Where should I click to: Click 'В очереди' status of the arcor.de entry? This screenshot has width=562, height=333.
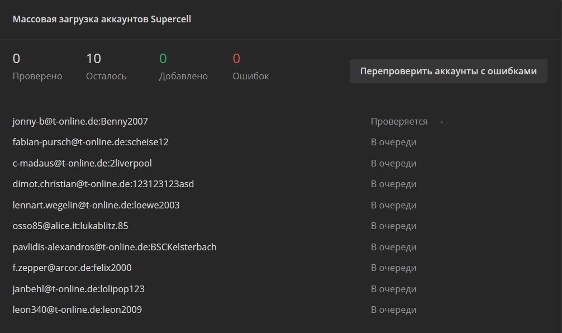393,268
